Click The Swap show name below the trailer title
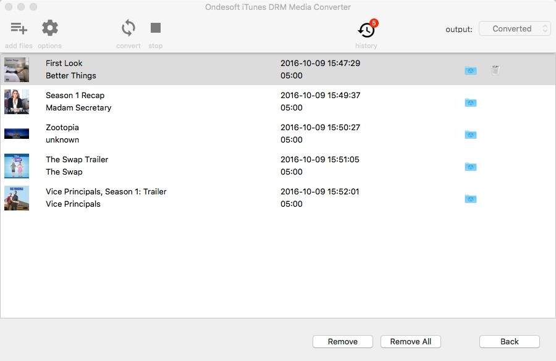Image resolution: width=556 pixels, height=361 pixels. point(64,172)
